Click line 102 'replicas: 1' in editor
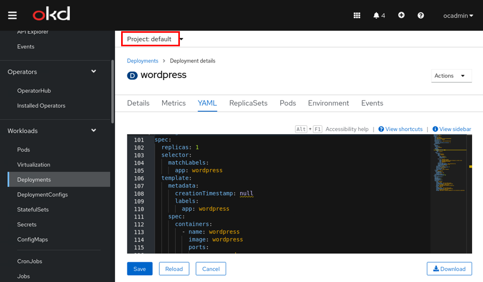Image resolution: width=483 pixels, height=282 pixels. pyautogui.click(x=180, y=147)
